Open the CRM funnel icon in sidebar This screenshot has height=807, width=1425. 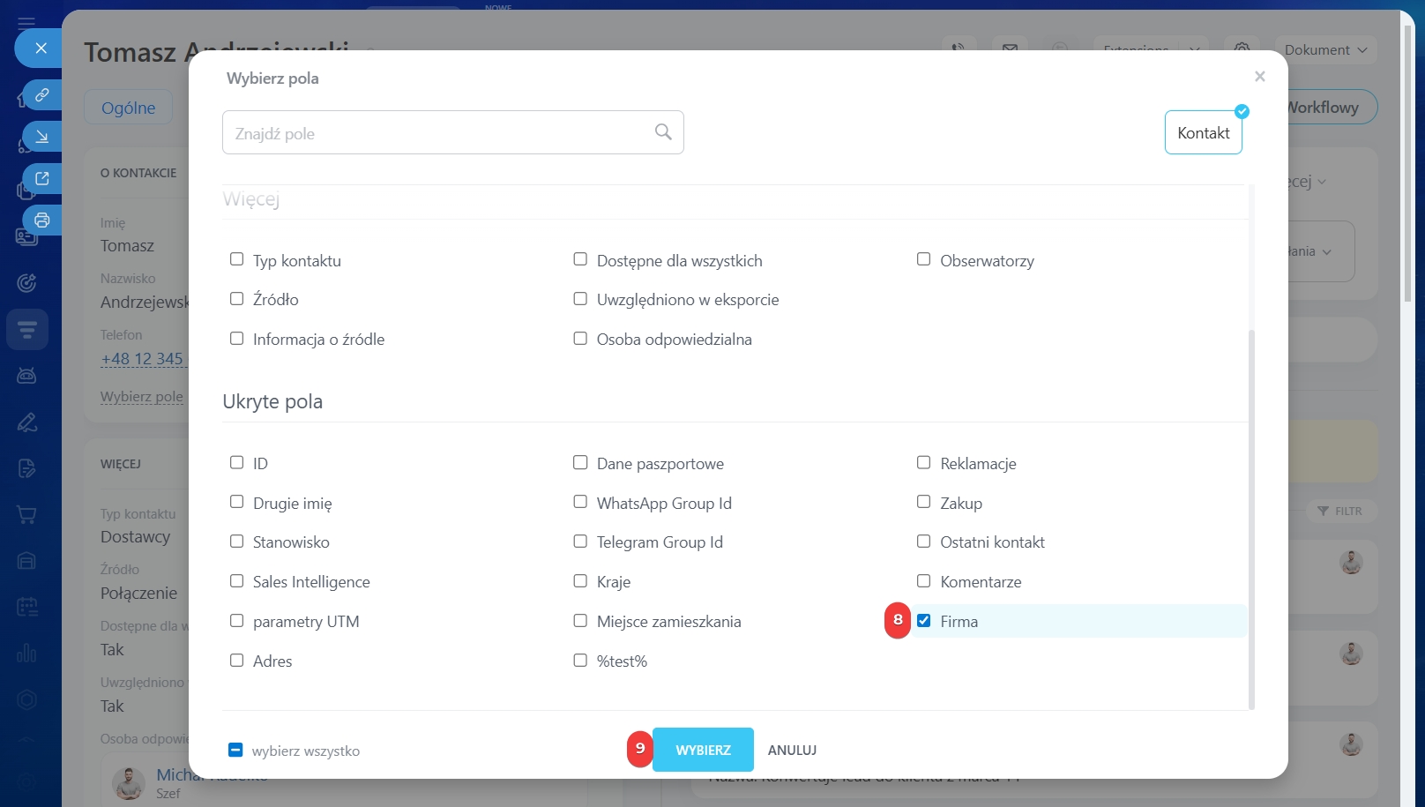point(27,330)
